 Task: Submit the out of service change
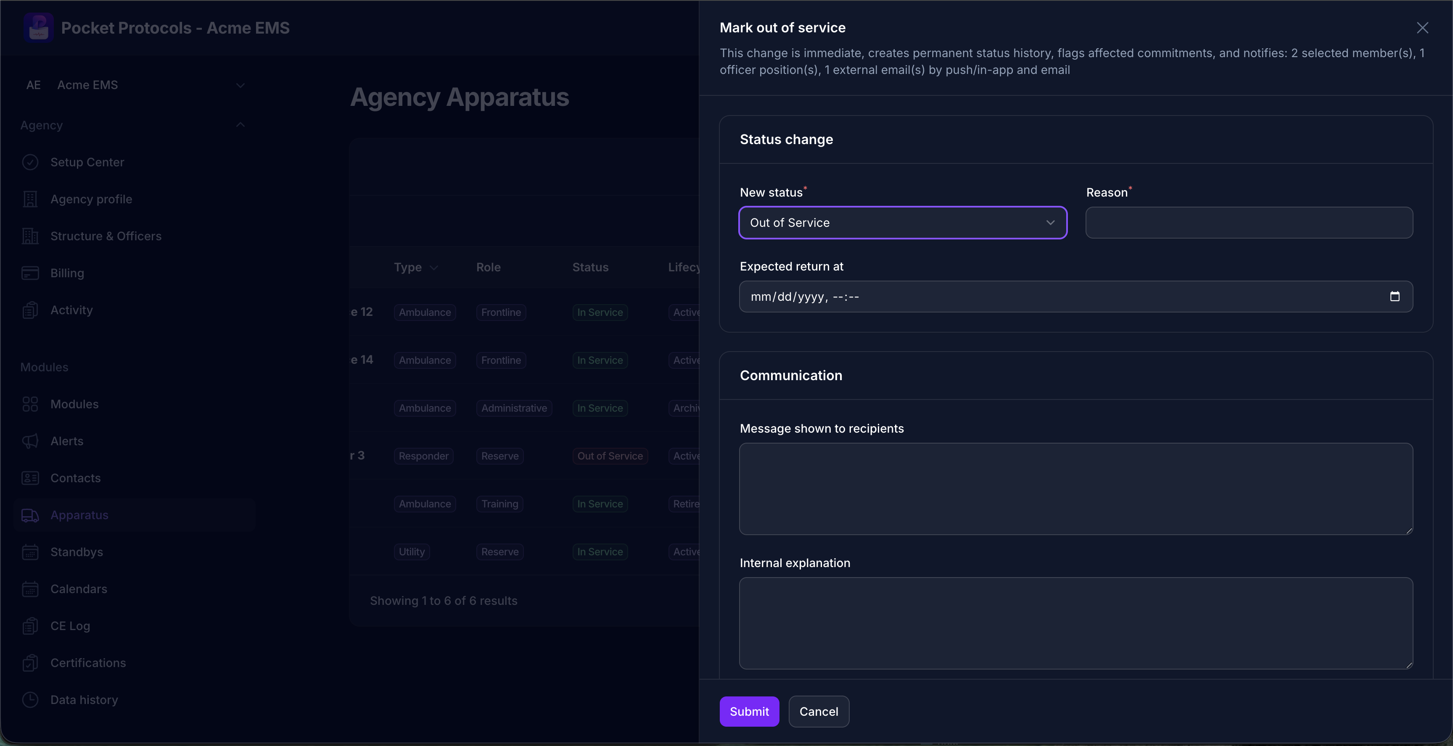pyautogui.click(x=749, y=712)
